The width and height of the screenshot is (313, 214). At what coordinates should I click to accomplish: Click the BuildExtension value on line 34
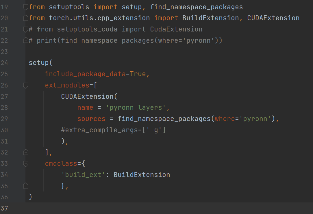click(x=142, y=175)
